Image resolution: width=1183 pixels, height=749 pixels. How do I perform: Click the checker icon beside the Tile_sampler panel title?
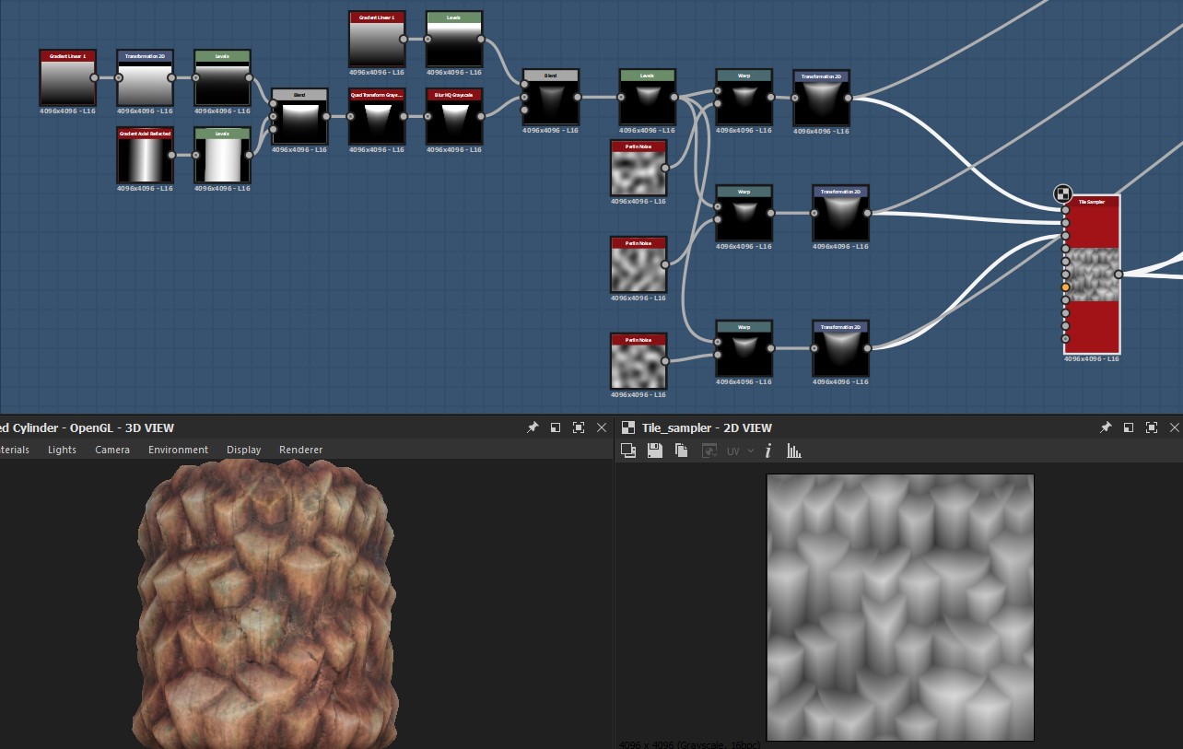click(x=628, y=427)
